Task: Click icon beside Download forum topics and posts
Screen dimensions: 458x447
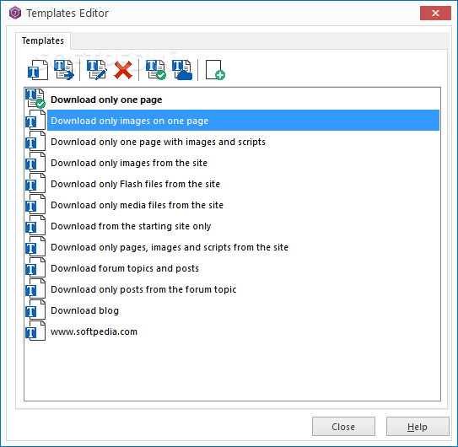Action: 35,267
